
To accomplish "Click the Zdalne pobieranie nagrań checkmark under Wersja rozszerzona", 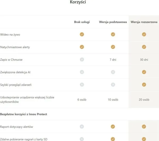I will coord(144,139).
